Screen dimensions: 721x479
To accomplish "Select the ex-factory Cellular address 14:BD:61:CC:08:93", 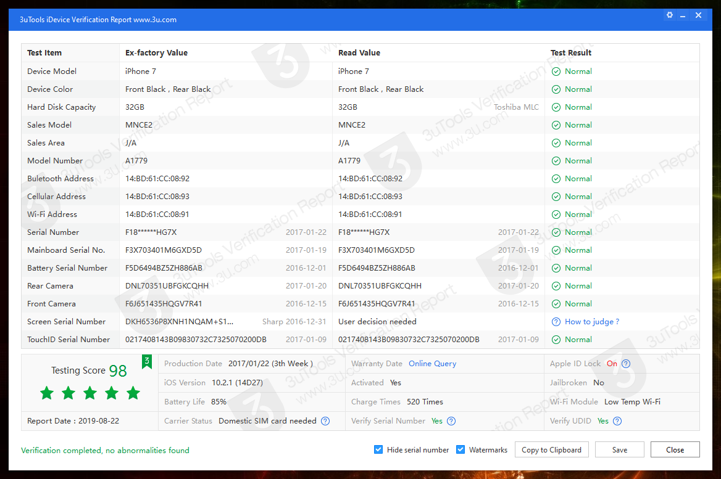I will point(157,197).
